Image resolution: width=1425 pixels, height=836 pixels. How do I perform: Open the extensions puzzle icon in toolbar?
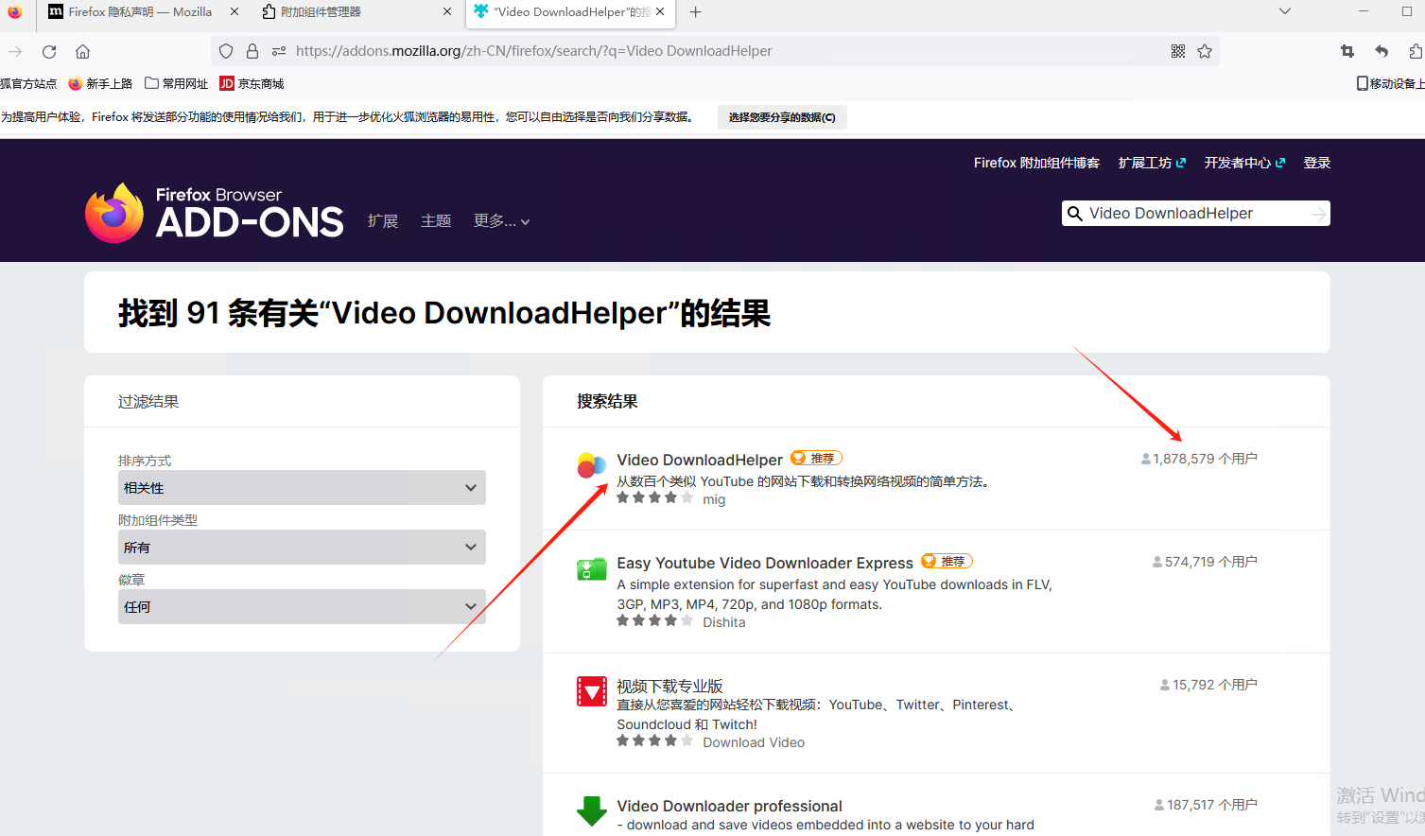coord(1416,51)
